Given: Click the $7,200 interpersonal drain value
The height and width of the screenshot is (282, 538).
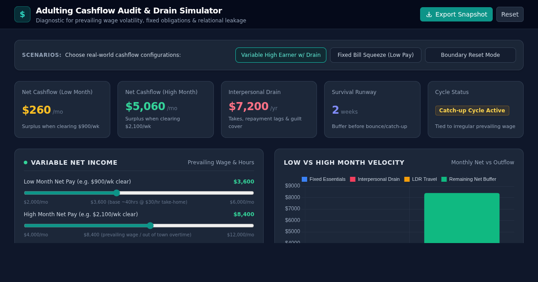Looking at the screenshot, I should (248, 107).
